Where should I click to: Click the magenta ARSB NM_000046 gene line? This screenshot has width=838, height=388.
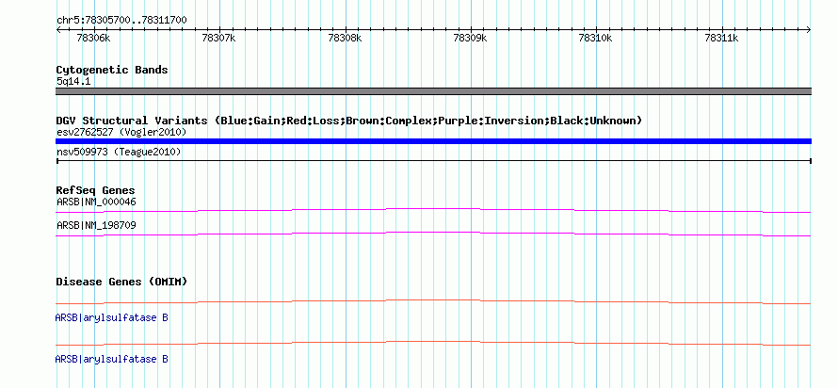433,210
